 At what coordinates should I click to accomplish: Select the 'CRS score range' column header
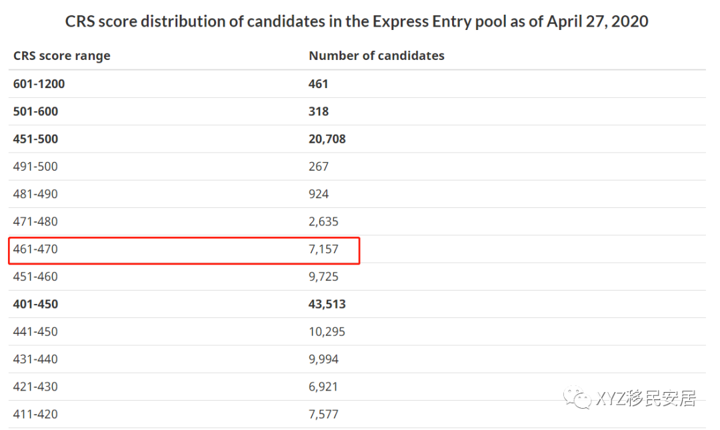point(62,56)
